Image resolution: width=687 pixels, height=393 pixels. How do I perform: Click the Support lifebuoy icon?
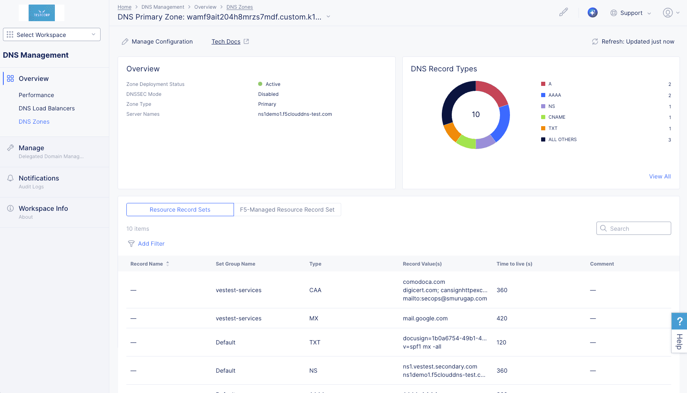click(x=614, y=13)
